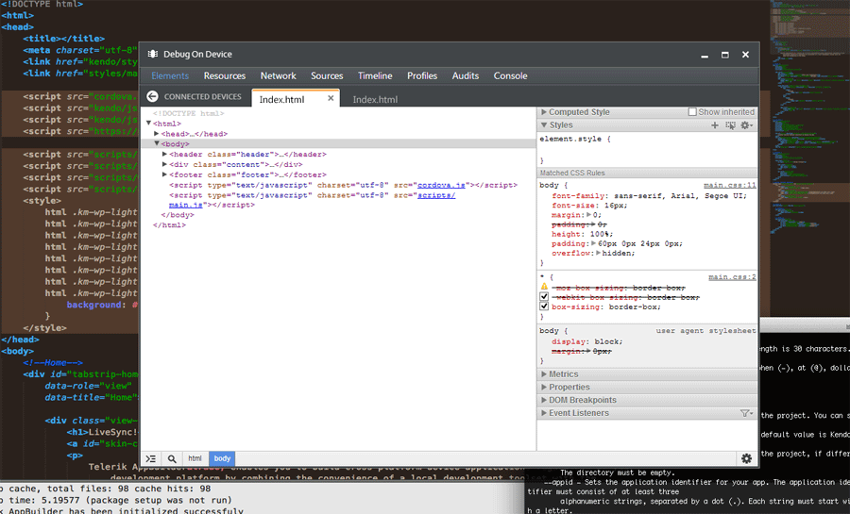
Task: Click <!--Home--> comment in background editor
Action: point(53,362)
